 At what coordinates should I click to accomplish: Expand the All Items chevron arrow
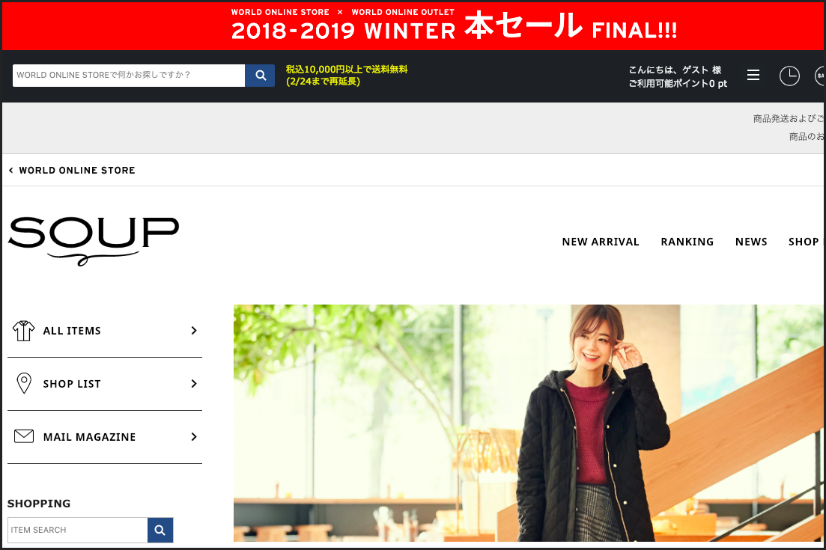coord(194,331)
